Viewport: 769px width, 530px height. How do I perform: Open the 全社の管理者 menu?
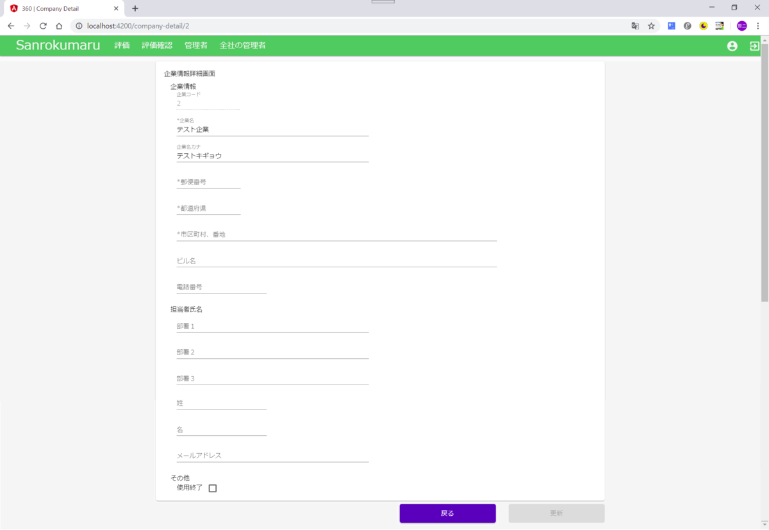point(243,46)
